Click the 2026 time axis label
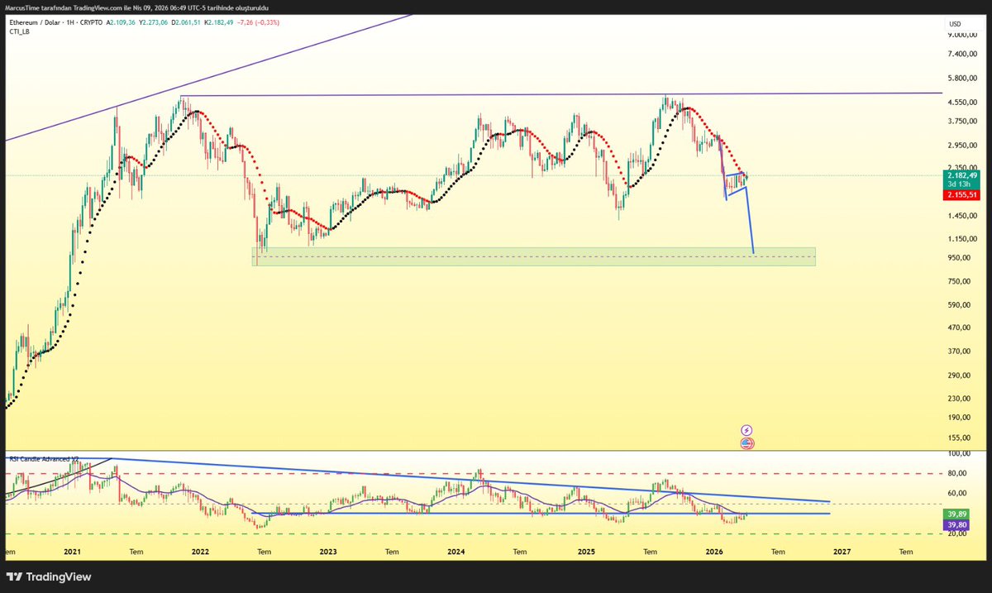The height and width of the screenshot is (593, 992). click(714, 551)
